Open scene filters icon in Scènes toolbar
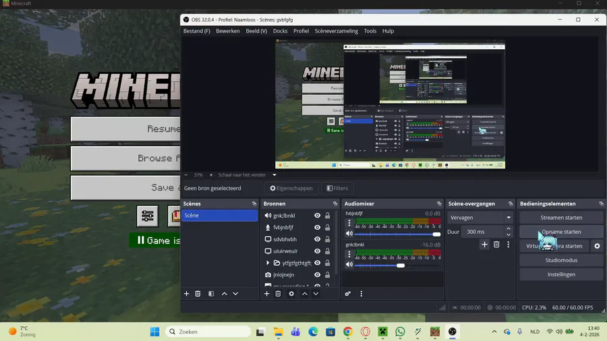This screenshot has width=607, height=341. [211, 294]
